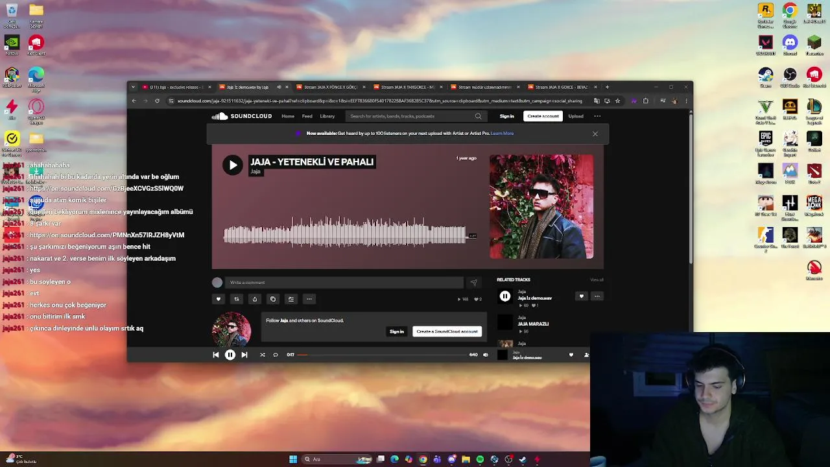
Task: Open Spotify from the taskbar
Action: tap(480, 459)
